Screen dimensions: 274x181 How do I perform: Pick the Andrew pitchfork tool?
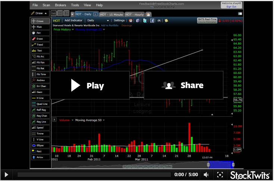point(41,80)
